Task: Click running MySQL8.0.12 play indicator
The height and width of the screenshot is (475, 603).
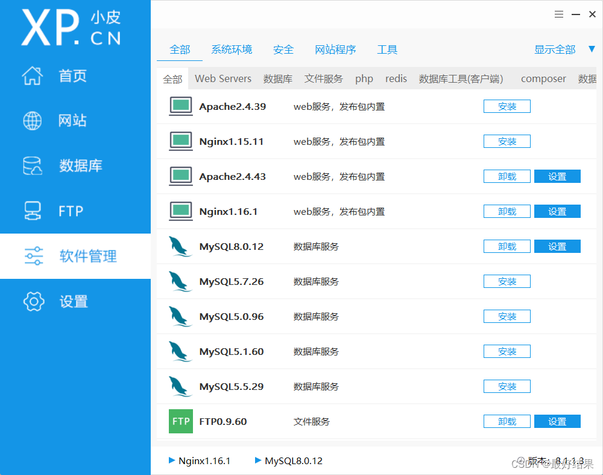Action: click(x=258, y=461)
